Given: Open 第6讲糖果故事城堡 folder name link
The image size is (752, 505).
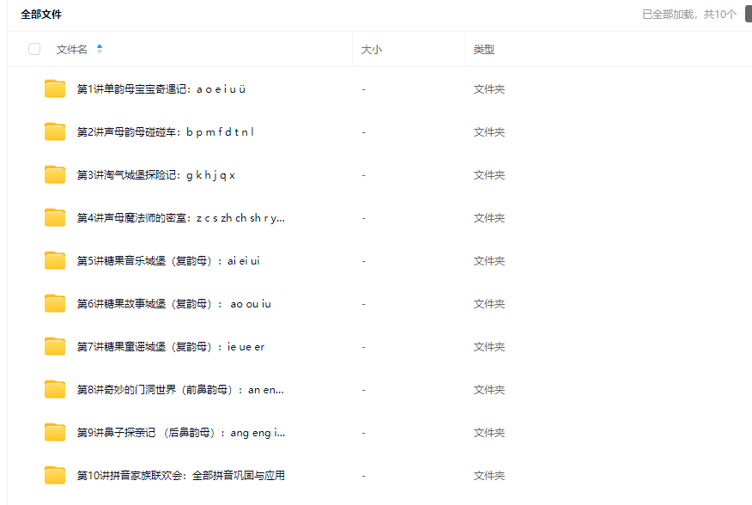Looking at the screenshot, I should coord(174,304).
